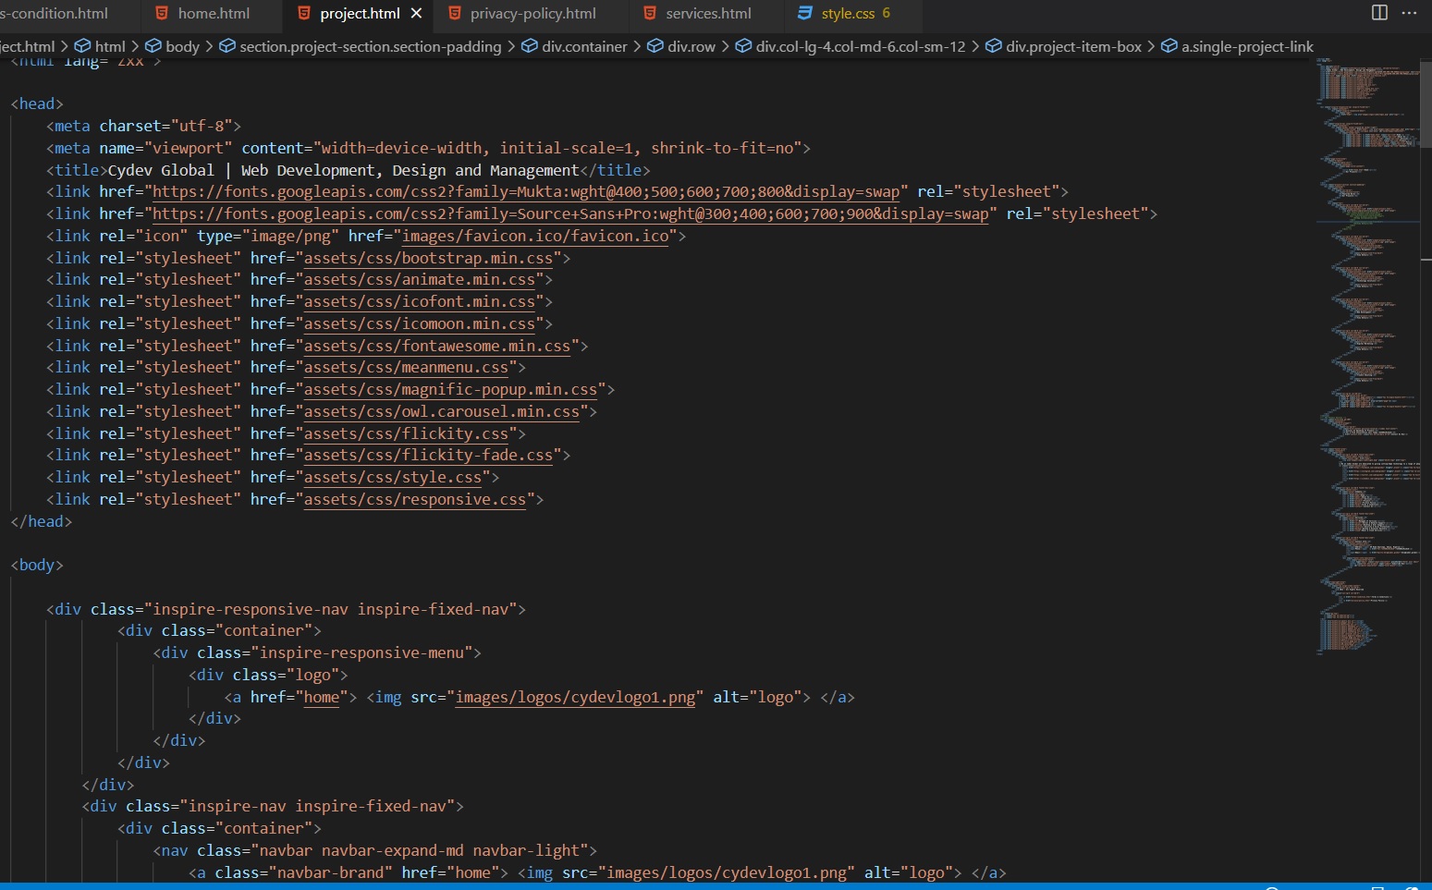The image size is (1432, 890).
Task: Click the HTML5 icon on project.html tab
Action: tap(304, 13)
